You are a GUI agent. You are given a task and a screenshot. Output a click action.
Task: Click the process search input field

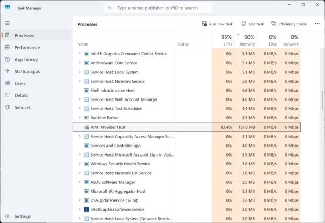click(158, 8)
